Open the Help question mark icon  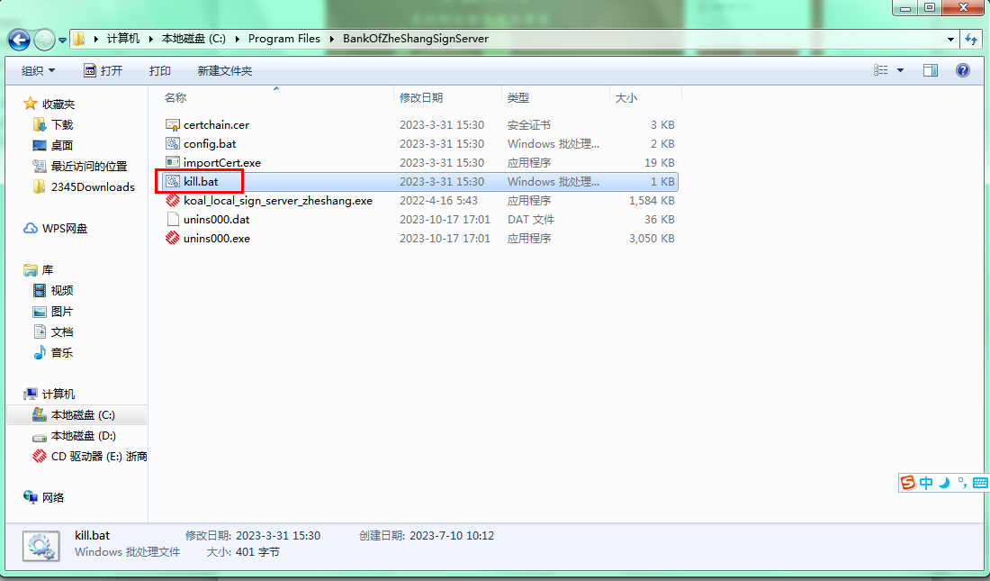pos(962,70)
